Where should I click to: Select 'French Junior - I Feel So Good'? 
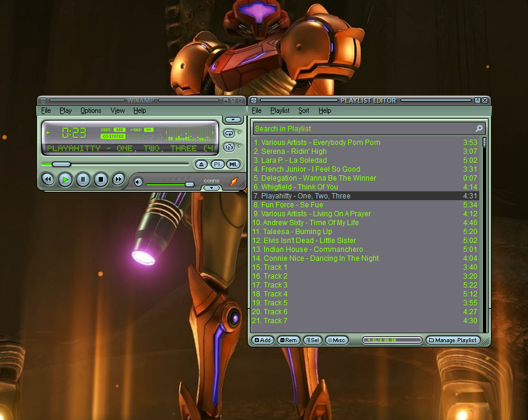pos(365,169)
